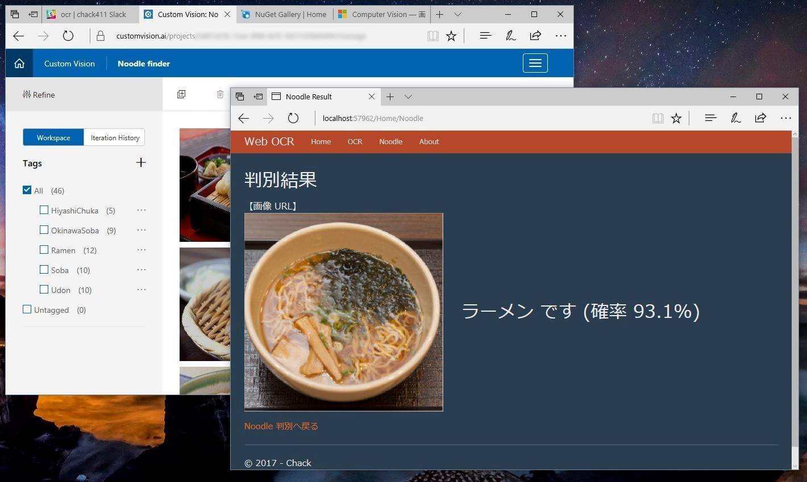Open Home in Web OCR navbar
The image size is (807, 482).
point(321,142)
